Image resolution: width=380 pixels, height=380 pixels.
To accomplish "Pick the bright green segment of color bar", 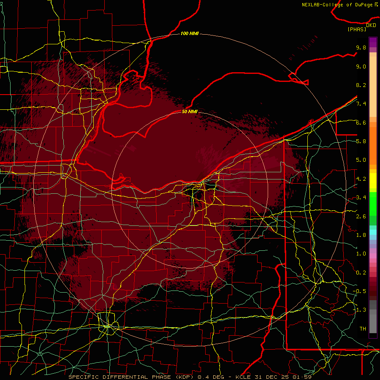I will (373, 204).
